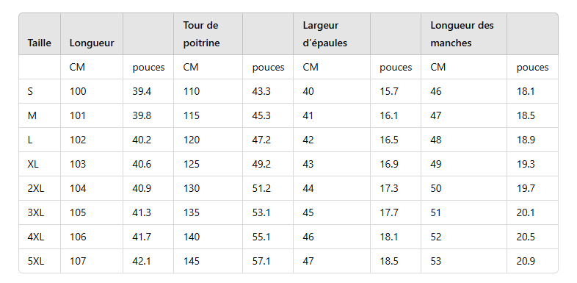Click shoulder width value 43 in XL row
Image resolution: width=577 pixels, height=283 pixels.
[308, 164]
